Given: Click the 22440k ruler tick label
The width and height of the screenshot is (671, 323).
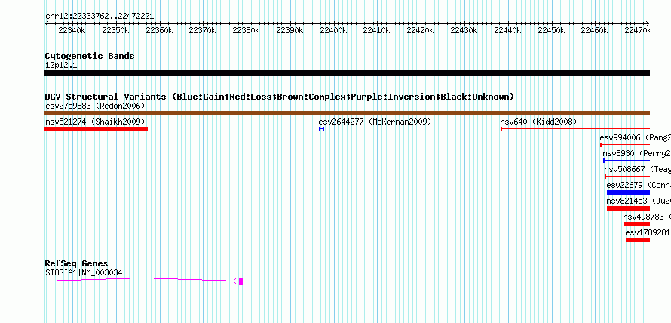Looking at the screenshot, I should [x=507, y=30].
